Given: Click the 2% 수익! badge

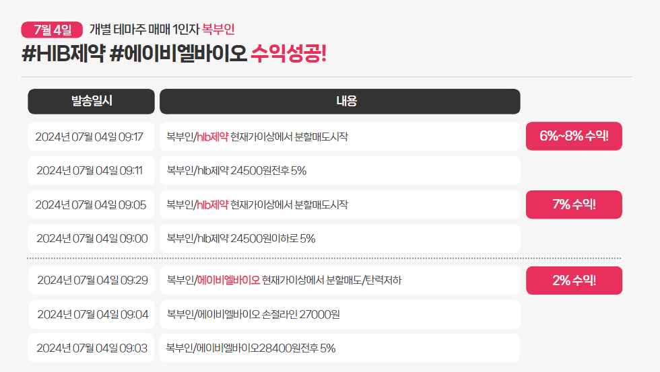Looking at the screenshot, I should pos(574,281).
